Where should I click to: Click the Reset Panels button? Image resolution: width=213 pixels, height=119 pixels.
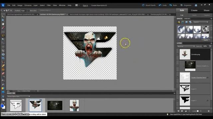click(x=149, y=5)
